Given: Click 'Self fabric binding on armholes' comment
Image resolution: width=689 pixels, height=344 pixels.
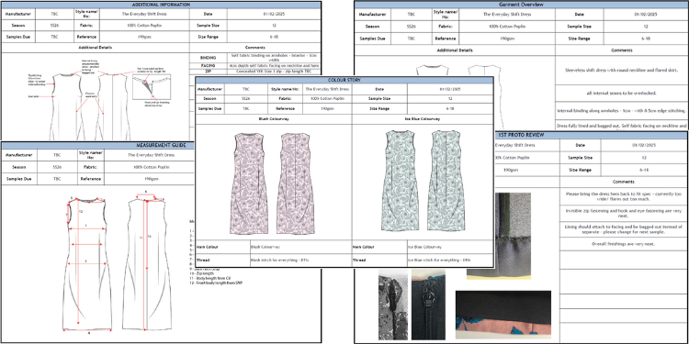Looking at the screenshot, I should (274, 58).
